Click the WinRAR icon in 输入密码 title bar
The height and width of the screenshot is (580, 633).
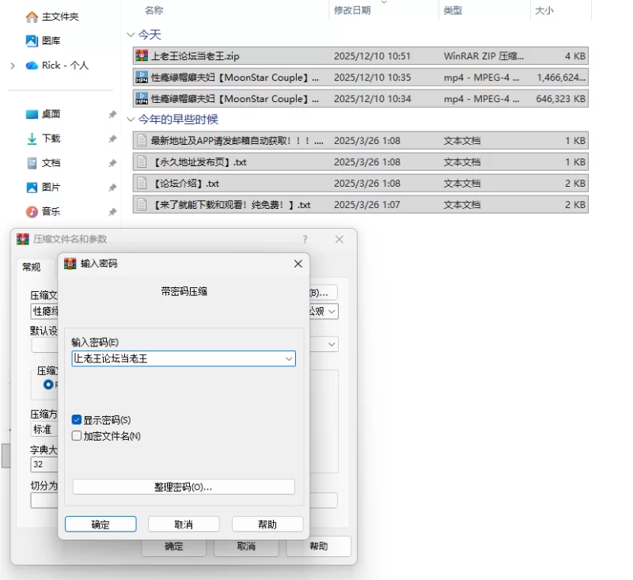70,263
